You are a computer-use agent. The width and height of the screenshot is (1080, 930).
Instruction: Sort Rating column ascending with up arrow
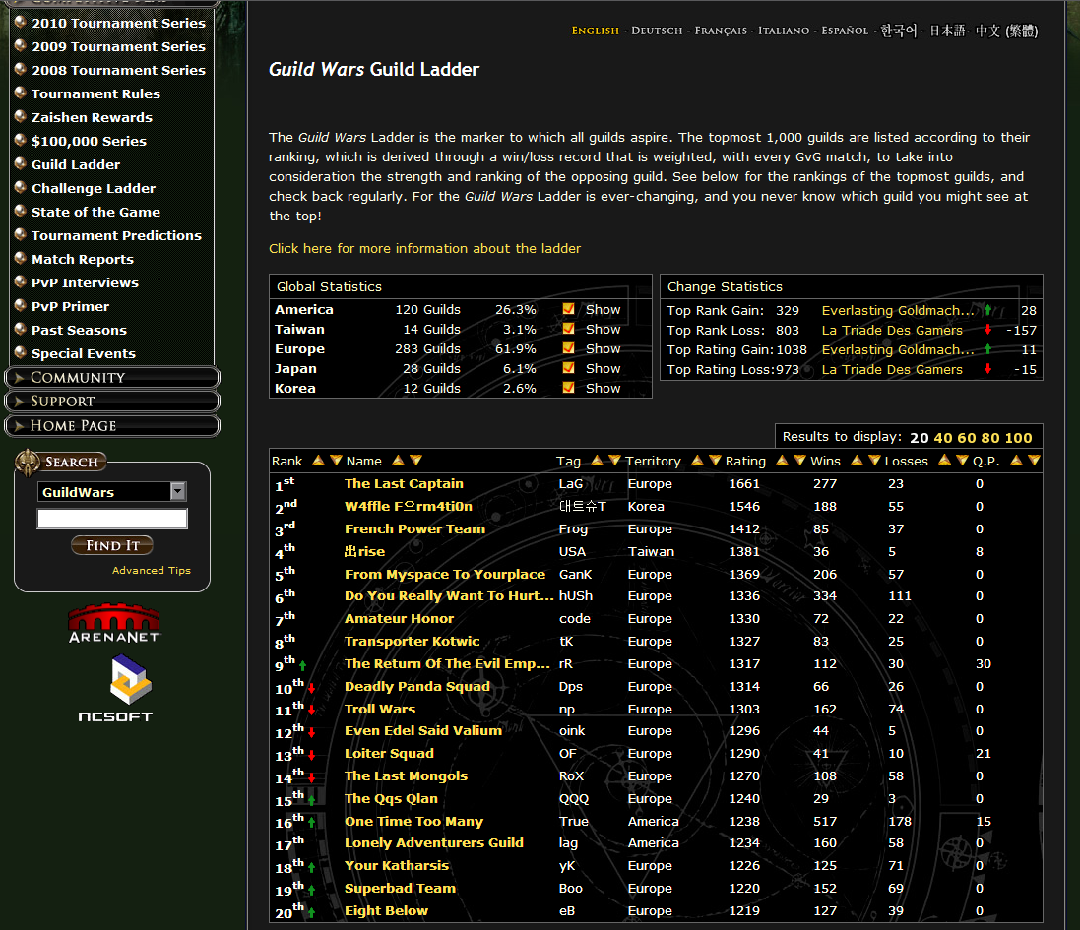(783, 461)
